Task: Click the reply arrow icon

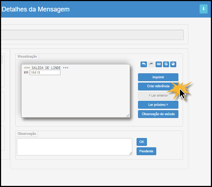Action: [144, 64]
